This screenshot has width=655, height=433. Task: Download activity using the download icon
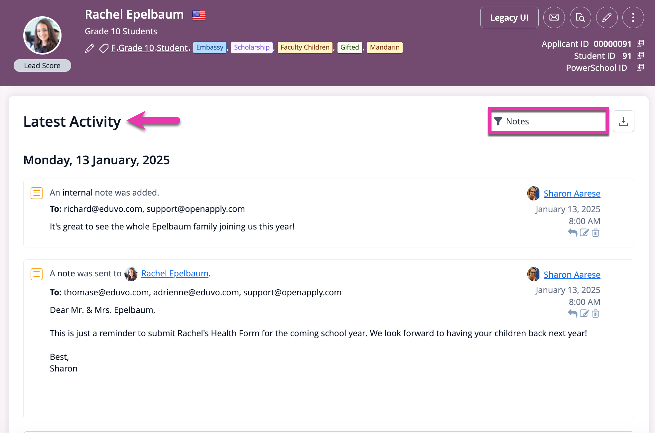tap(623, 121)
